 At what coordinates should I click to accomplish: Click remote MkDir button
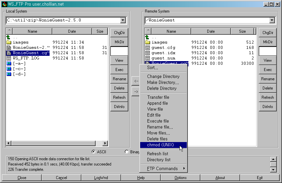(x=267, y=42)
